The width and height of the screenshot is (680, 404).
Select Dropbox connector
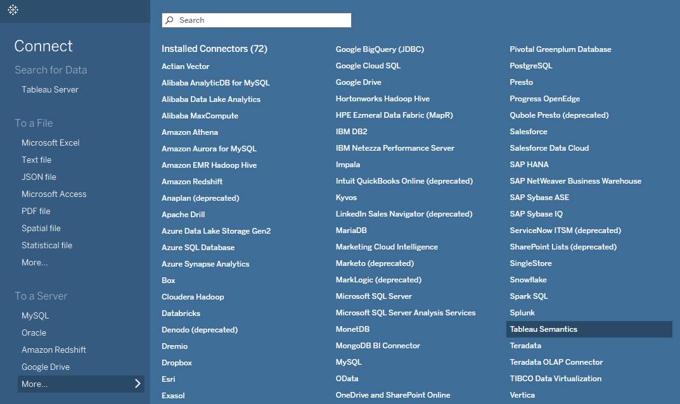point(177,363)
